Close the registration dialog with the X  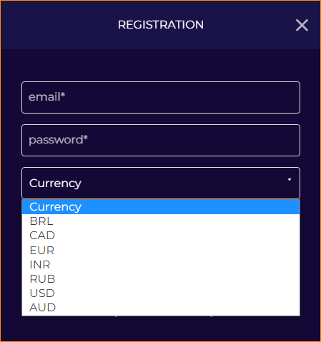click(x=302, y=25)
